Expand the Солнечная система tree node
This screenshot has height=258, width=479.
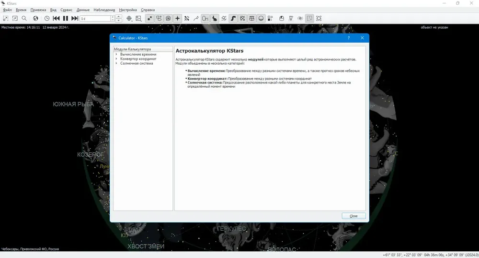pyautogui.click(x=116, y=63)
